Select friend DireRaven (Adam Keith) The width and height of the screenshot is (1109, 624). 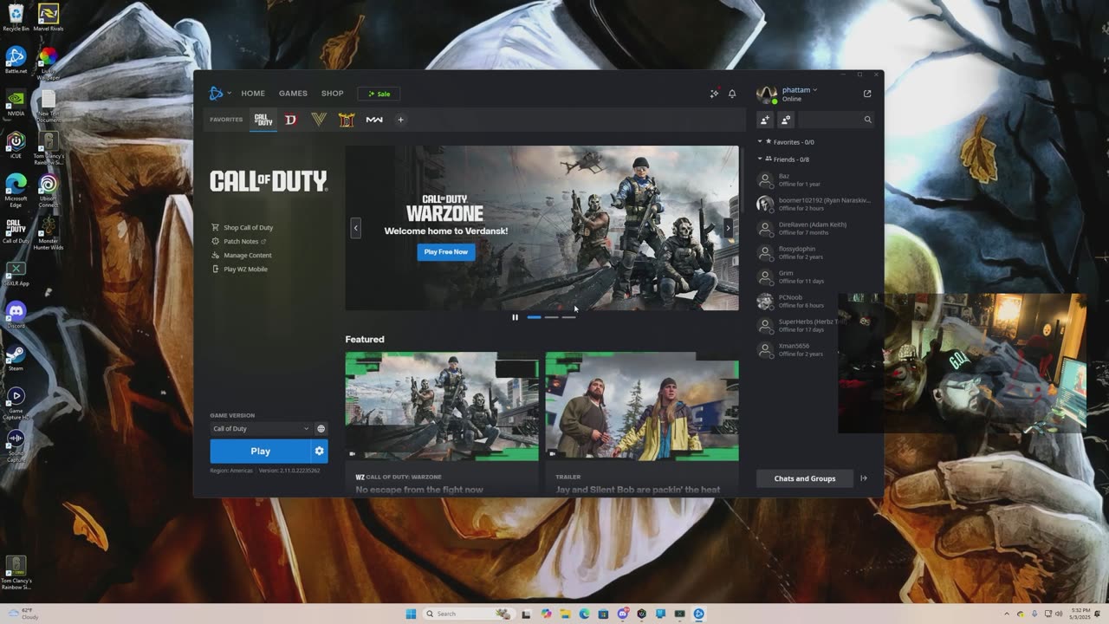coord(814,229)
